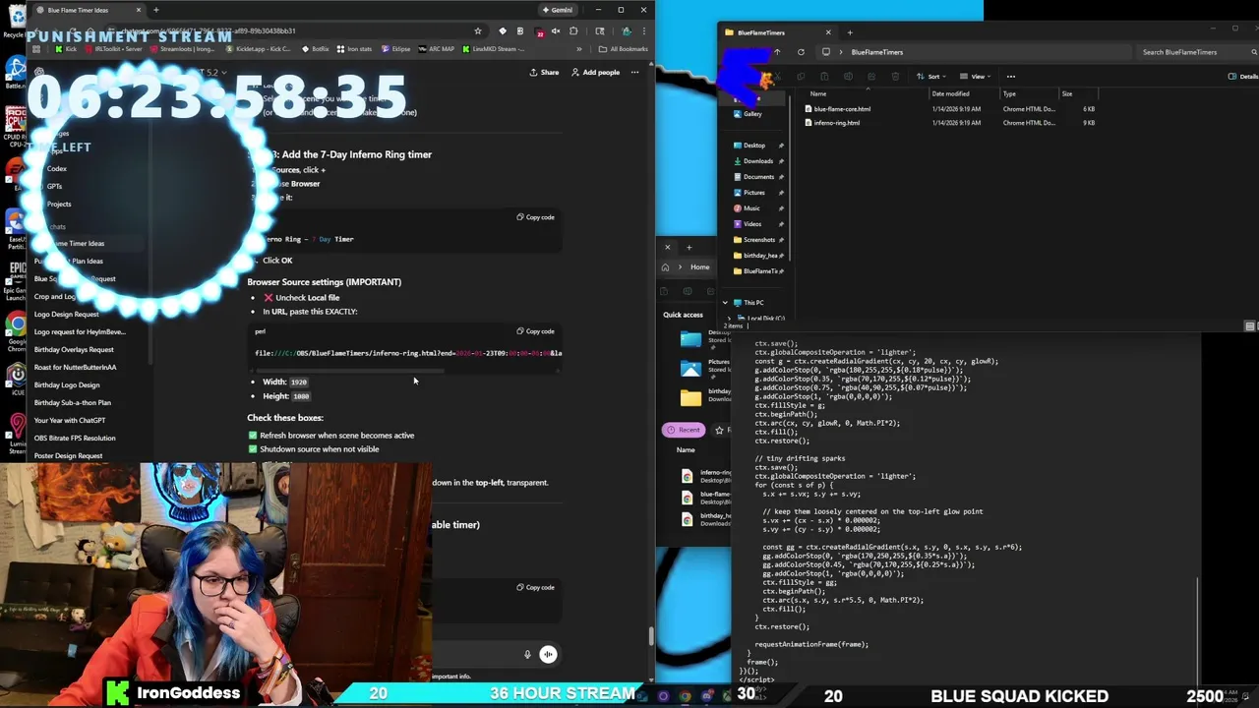Open the Eklipse bookmark
The width and height of the screenshot is (1259, 708).
coord(395,48)
